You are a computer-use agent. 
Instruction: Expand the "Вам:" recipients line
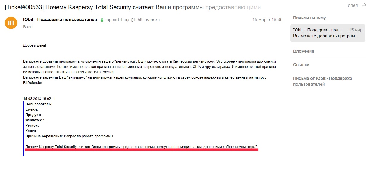[28, 26]
